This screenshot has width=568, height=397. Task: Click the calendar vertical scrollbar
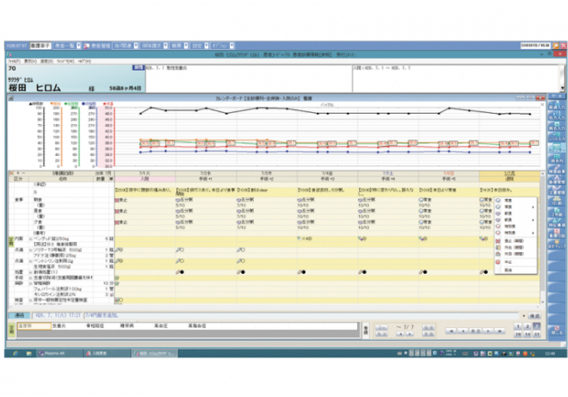pyautogui.click(x=542, y=238)
